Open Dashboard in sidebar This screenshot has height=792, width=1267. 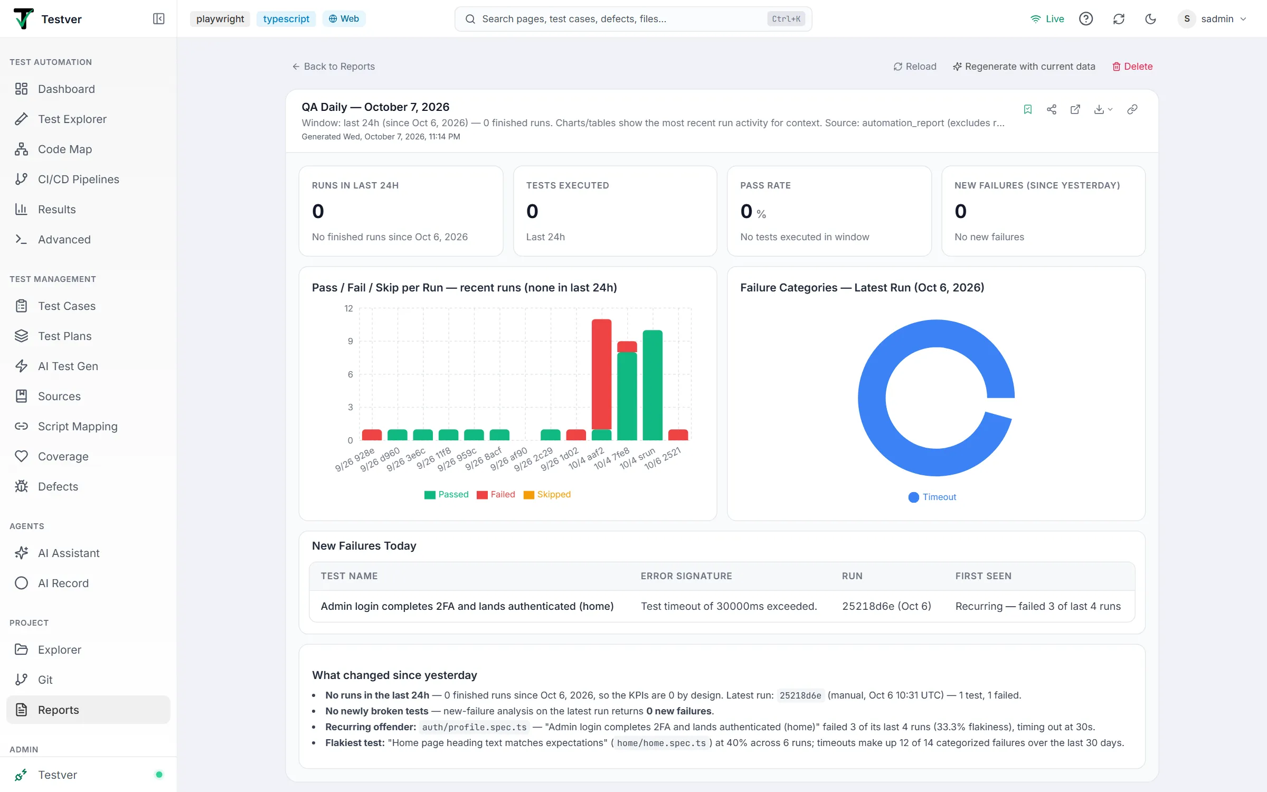88,89
